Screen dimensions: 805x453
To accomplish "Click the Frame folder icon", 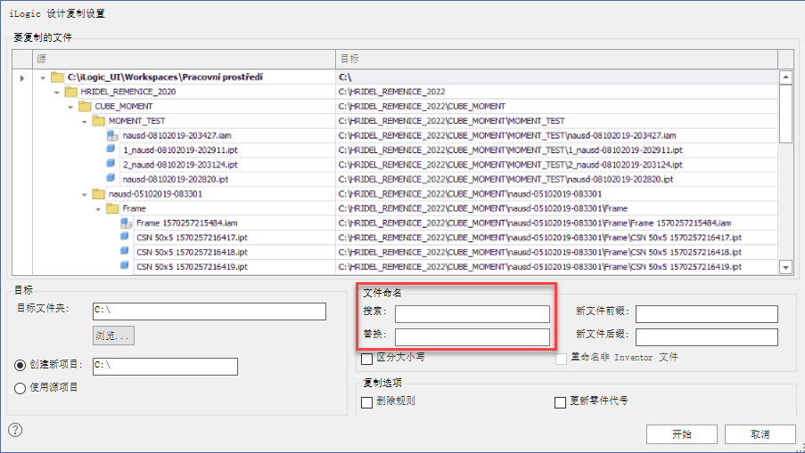I will [112, 208].
